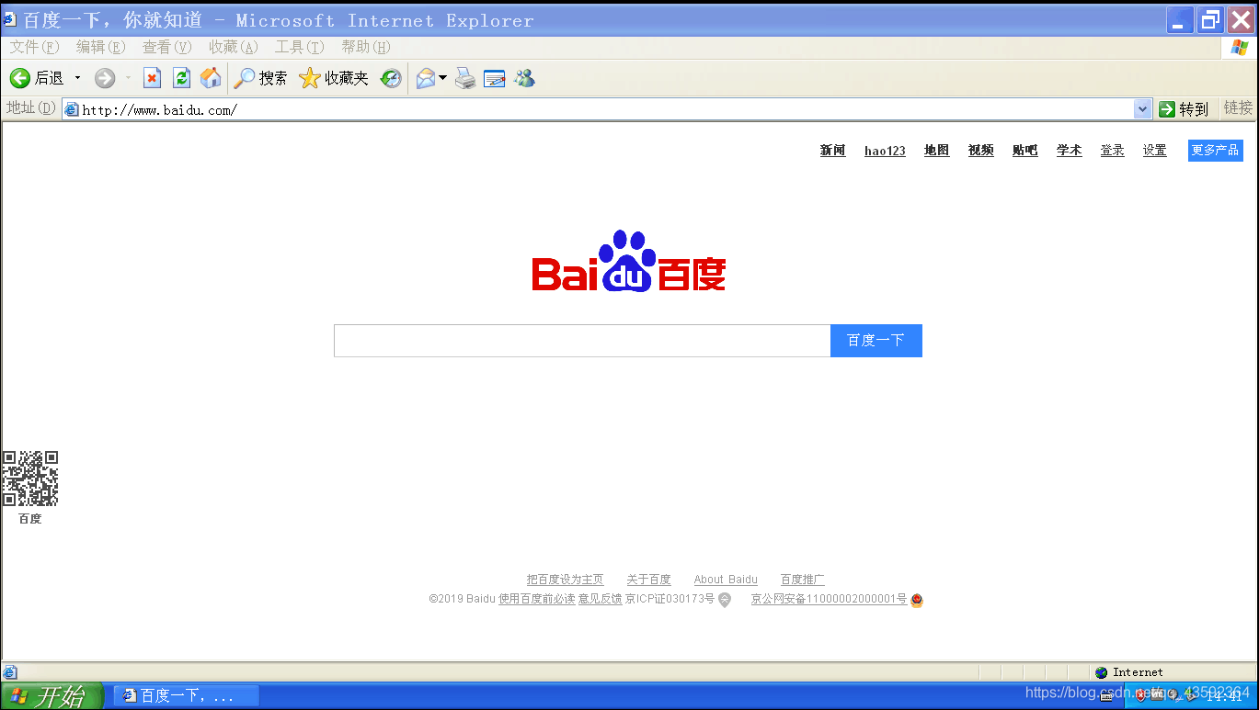Click the gray Forward arrow button
Screen dimensions: 1259x710
[x=105, y=79]
